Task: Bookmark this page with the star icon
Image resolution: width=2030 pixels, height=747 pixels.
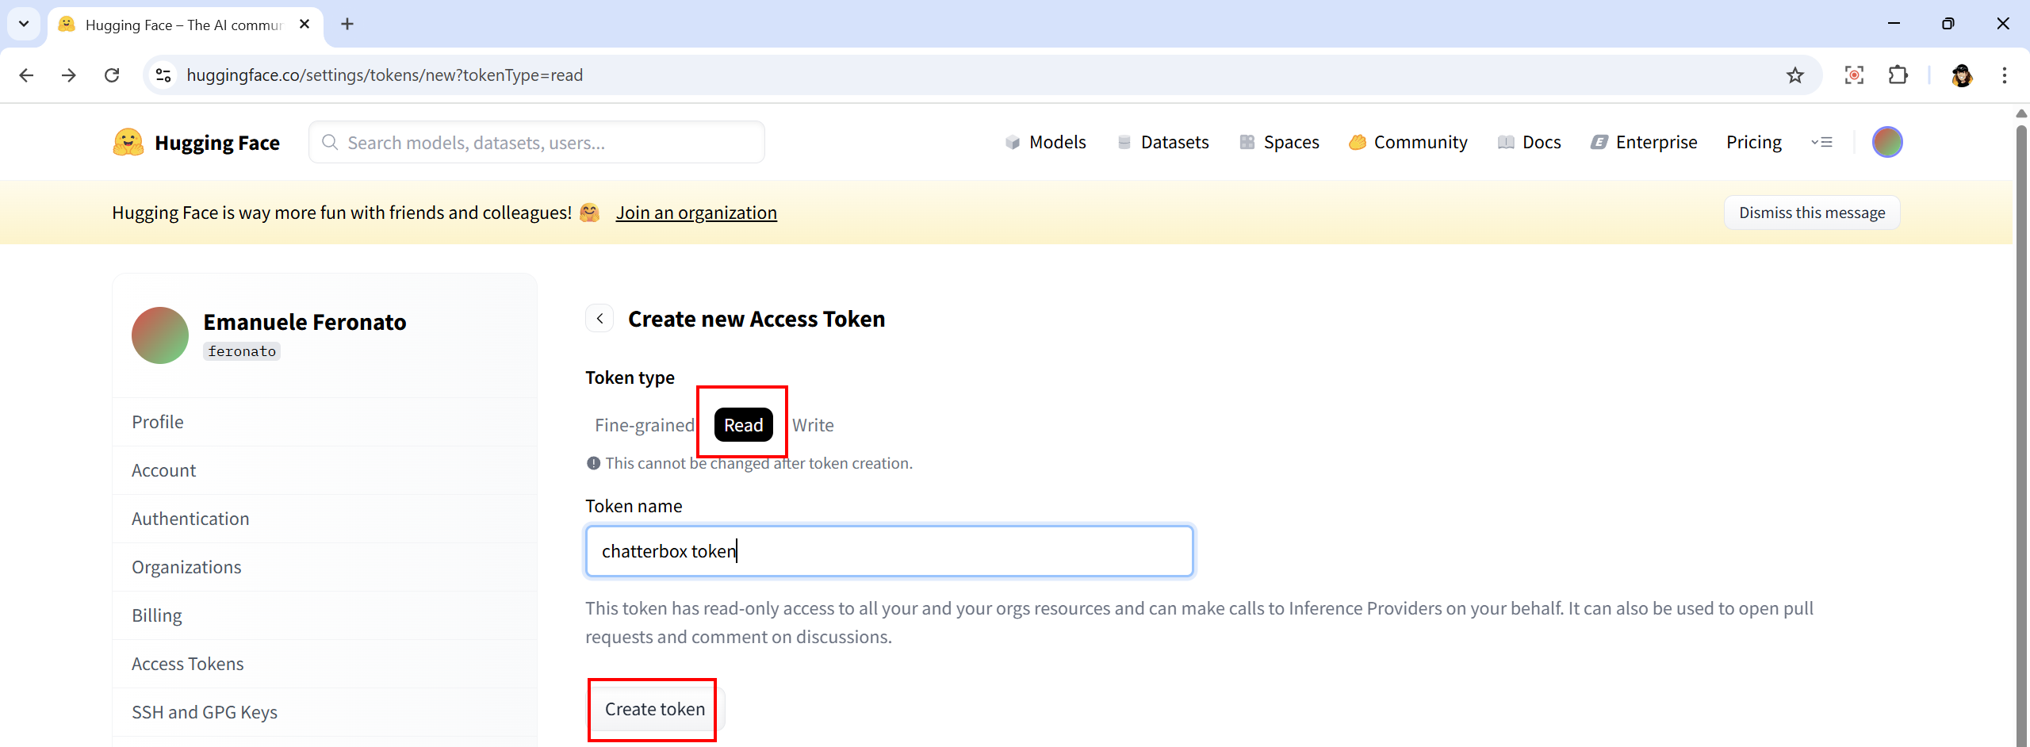Action: pos(1794,75)
